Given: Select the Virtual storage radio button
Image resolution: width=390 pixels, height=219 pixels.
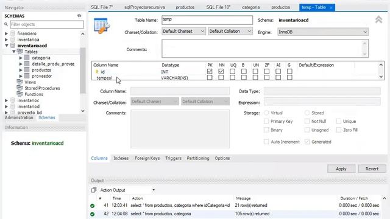Looking at the screenshot, I should (266, 113).
